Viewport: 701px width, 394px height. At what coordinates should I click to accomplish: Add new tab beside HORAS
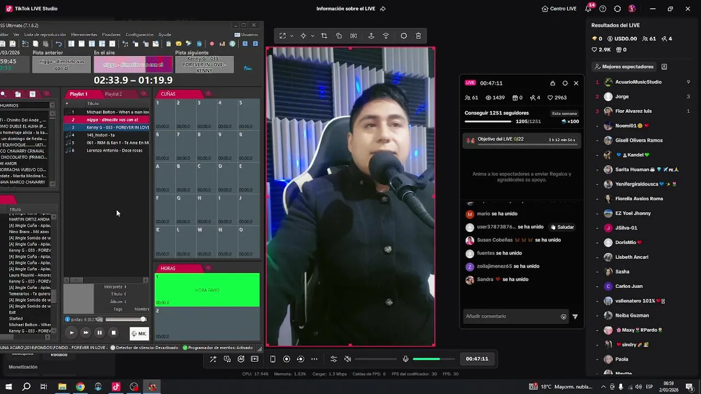(208, 268)
